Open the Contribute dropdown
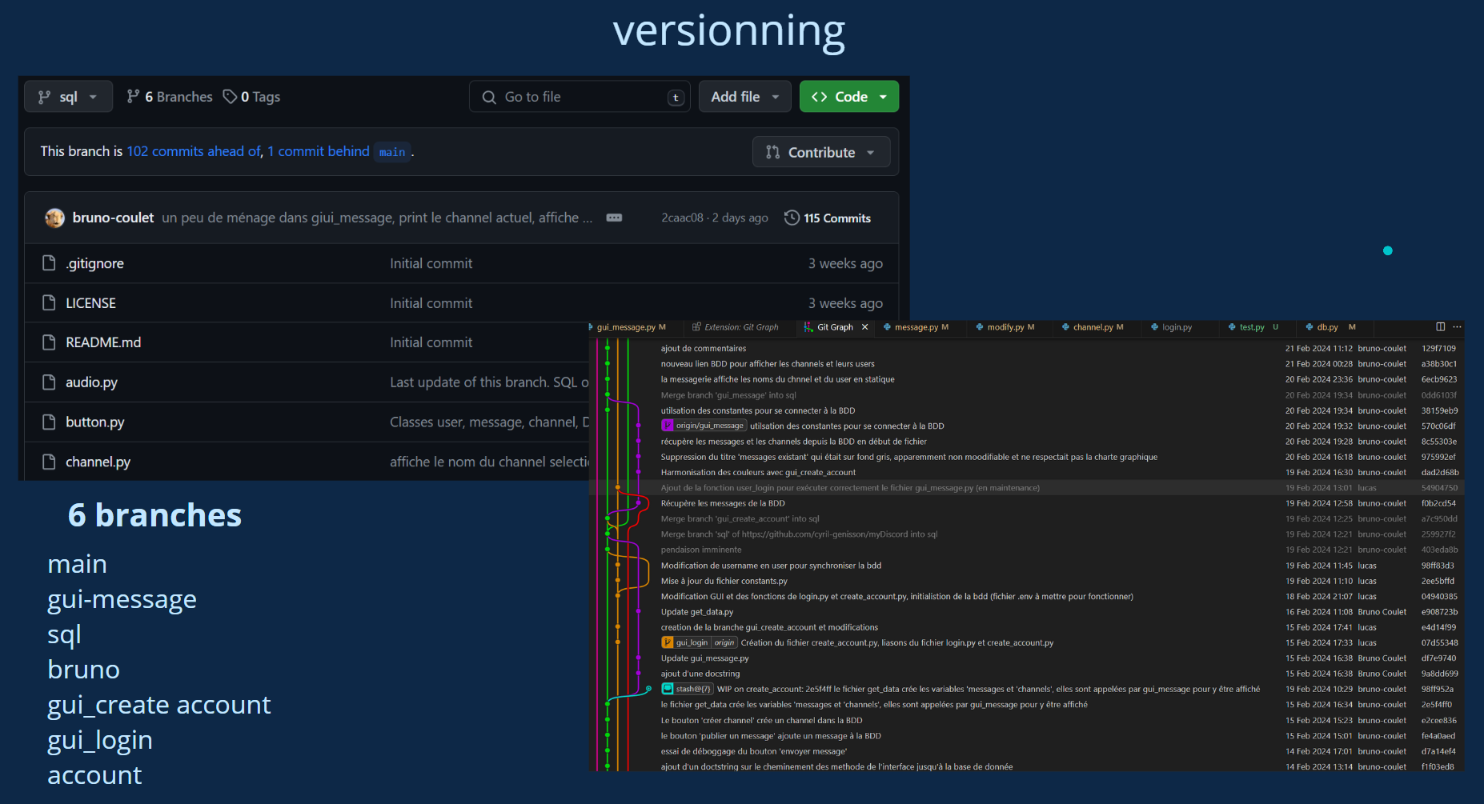Viewport: 1484px width, 804px height. [821, 152]
